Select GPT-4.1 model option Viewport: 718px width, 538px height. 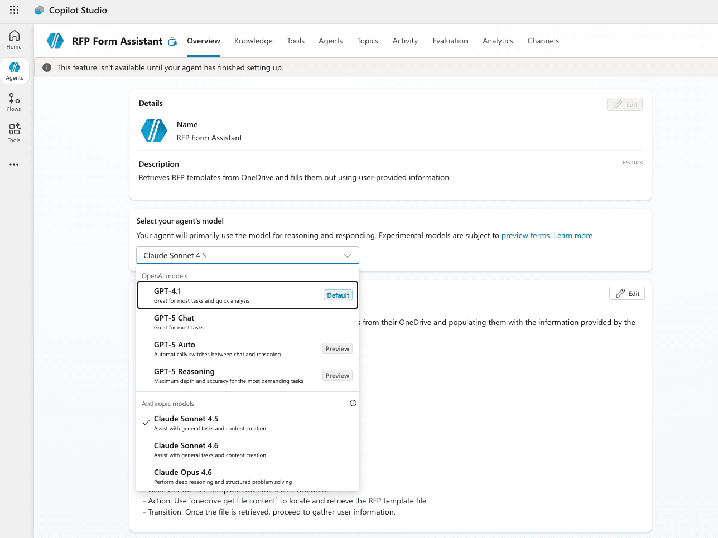point(248,295)
